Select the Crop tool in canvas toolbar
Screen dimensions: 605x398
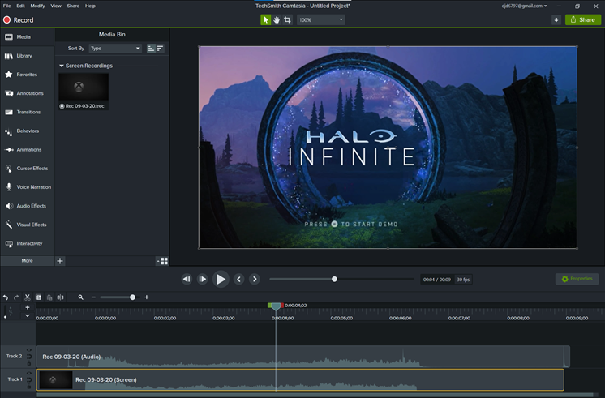[288, 19]
